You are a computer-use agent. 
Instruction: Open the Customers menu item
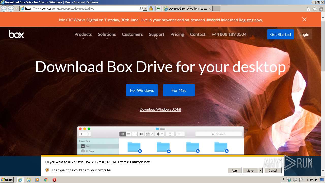[132, 34]
